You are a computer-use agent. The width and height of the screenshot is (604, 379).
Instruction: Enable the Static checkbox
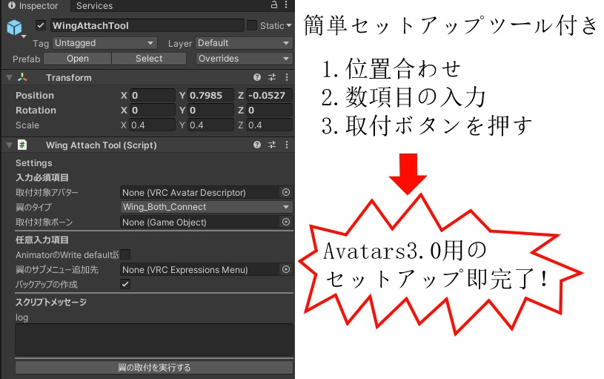251,25
